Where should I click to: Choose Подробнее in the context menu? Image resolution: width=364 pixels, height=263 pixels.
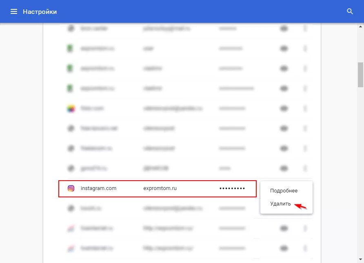[284, 191]
